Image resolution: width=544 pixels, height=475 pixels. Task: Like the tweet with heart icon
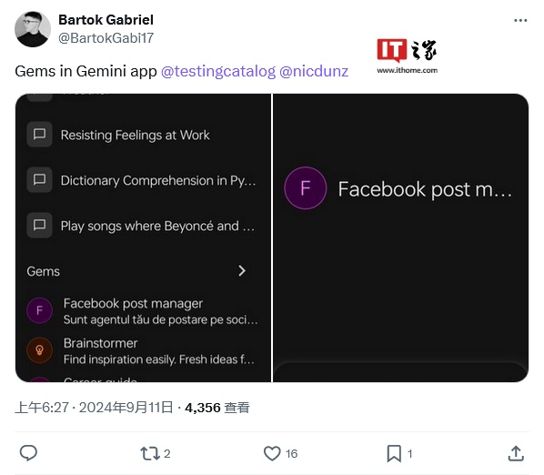tap(272, 453)
